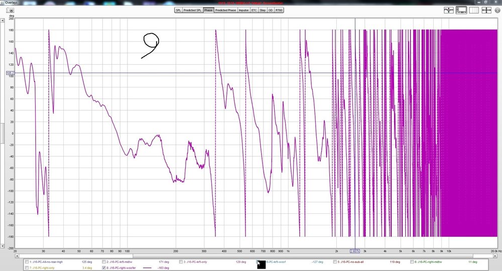Switch to the SPL tab
502x271 pixels.
pyautogui.click(x=178, y=10)
